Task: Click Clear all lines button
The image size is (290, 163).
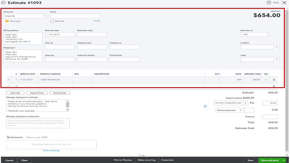Action: click(x=37, y=93)
